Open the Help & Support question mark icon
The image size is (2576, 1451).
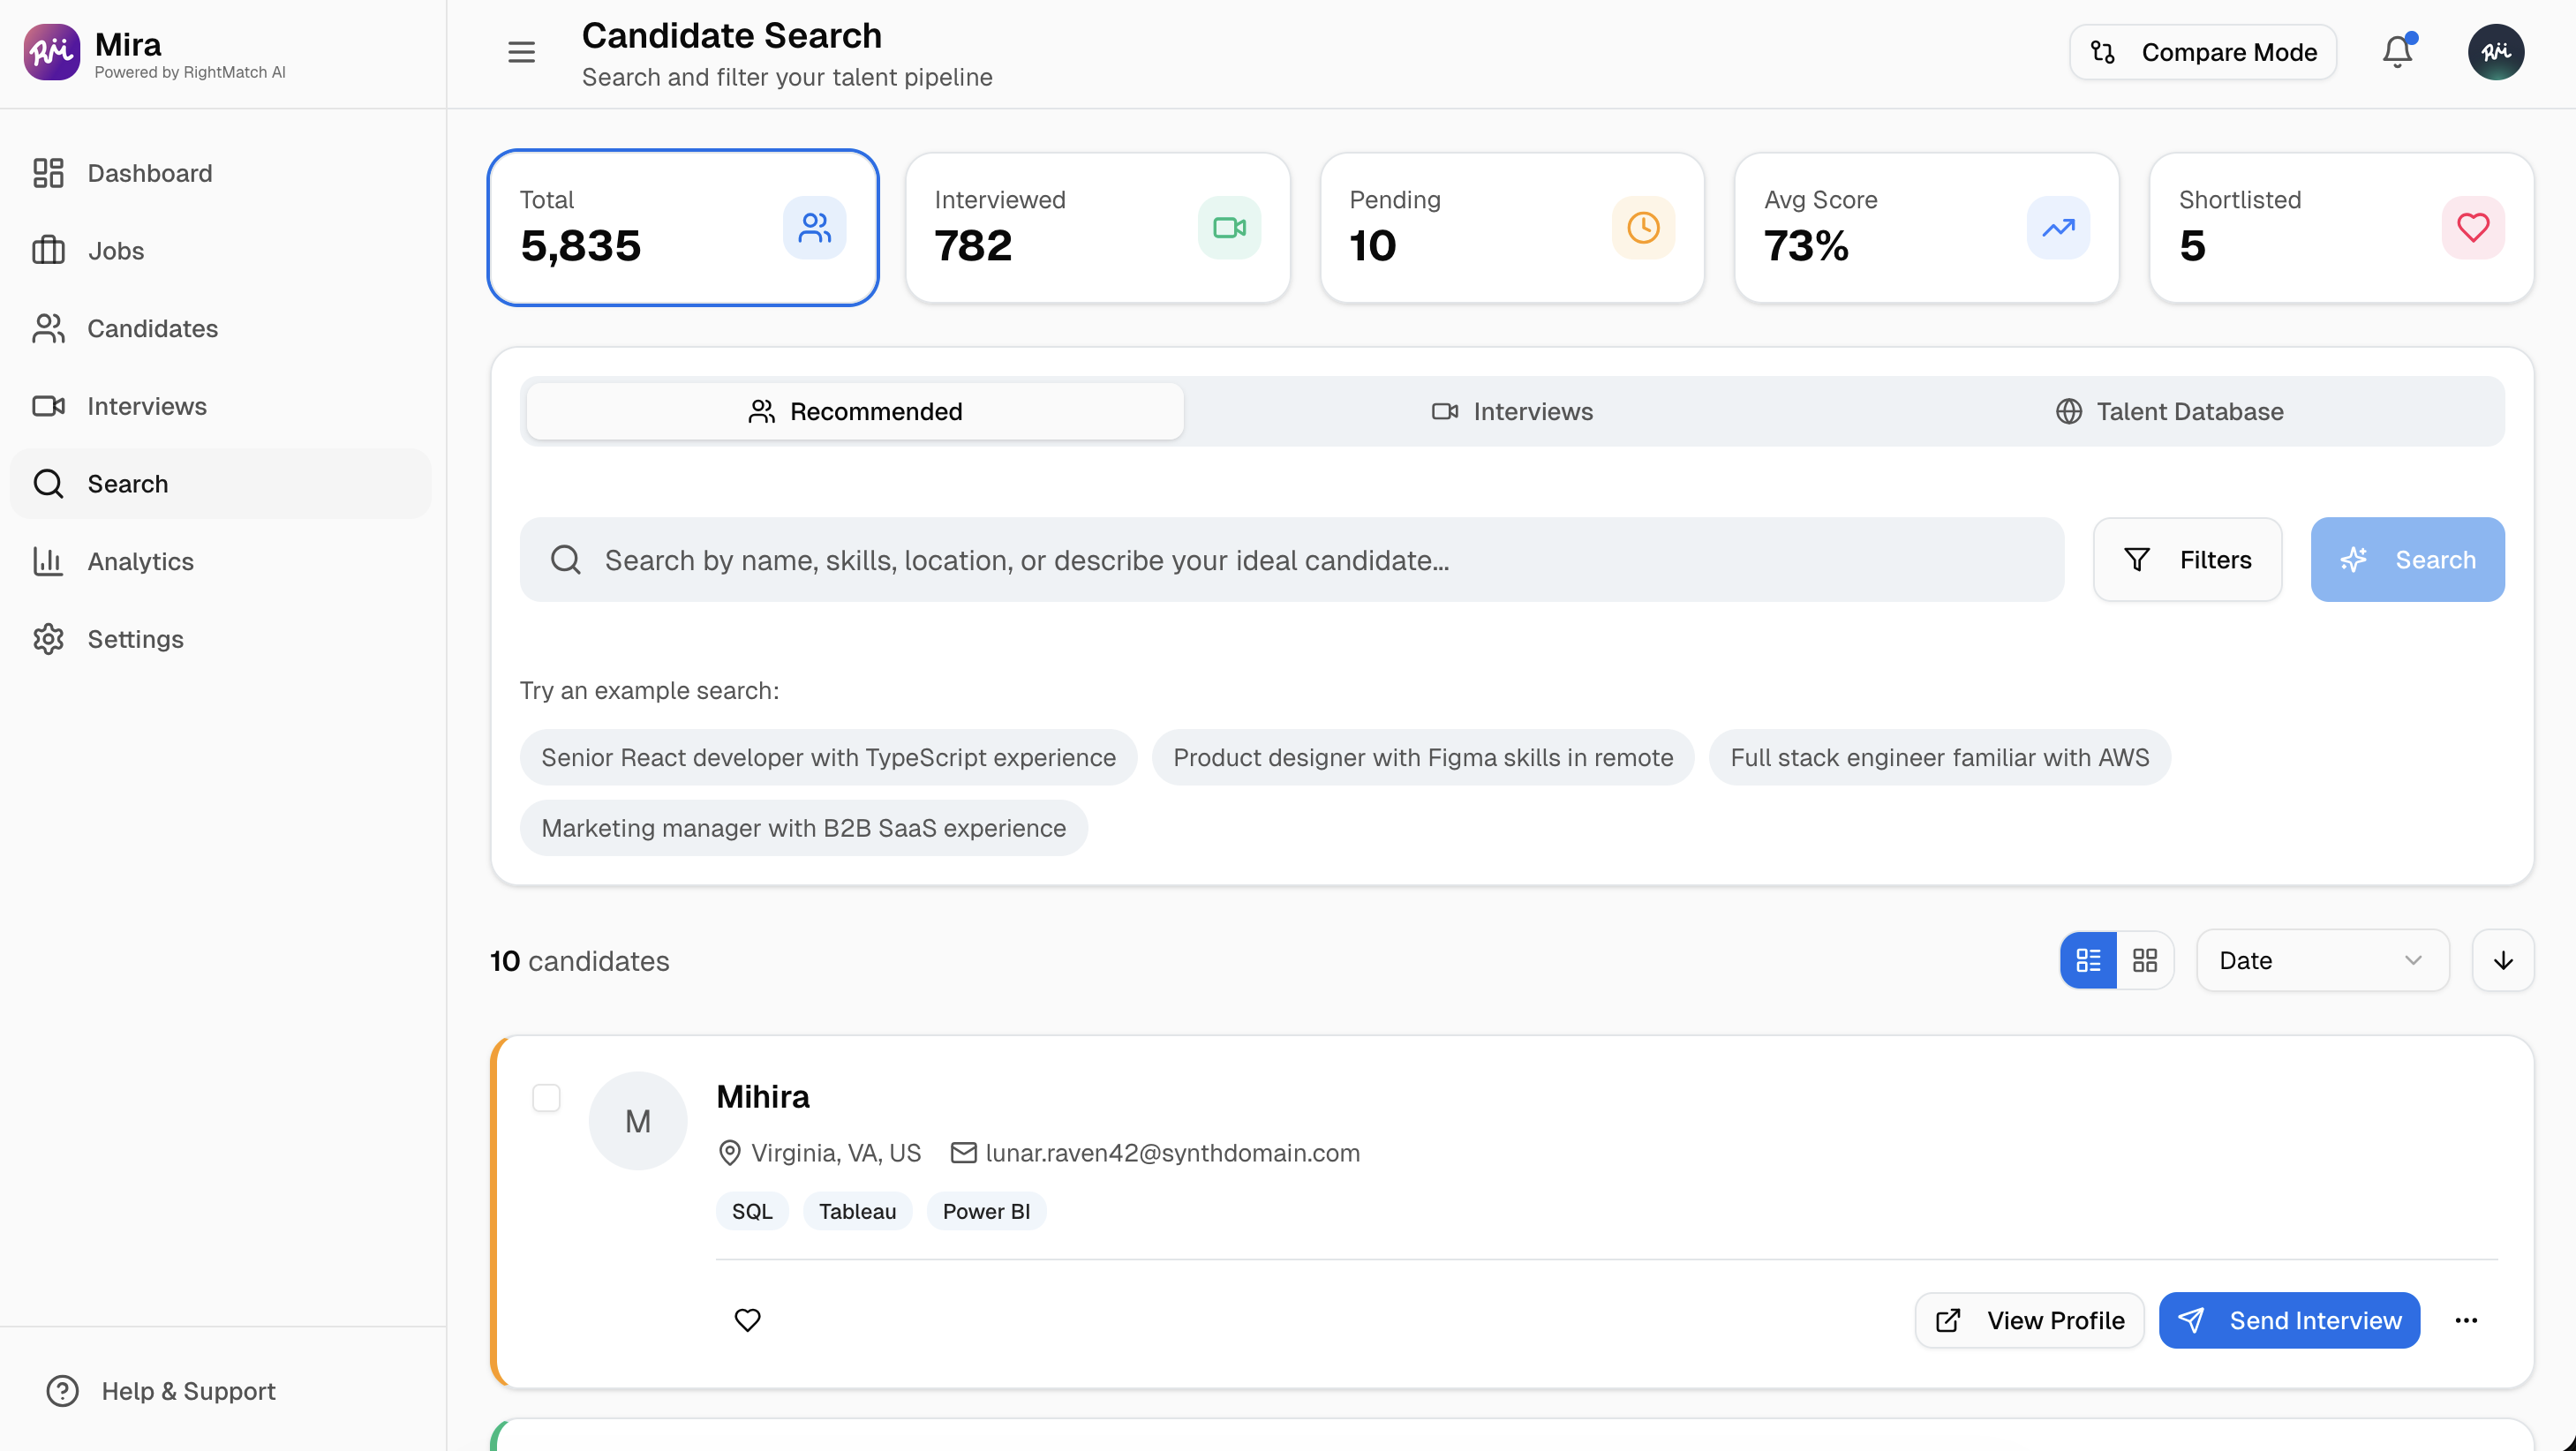pos(61,1390)
